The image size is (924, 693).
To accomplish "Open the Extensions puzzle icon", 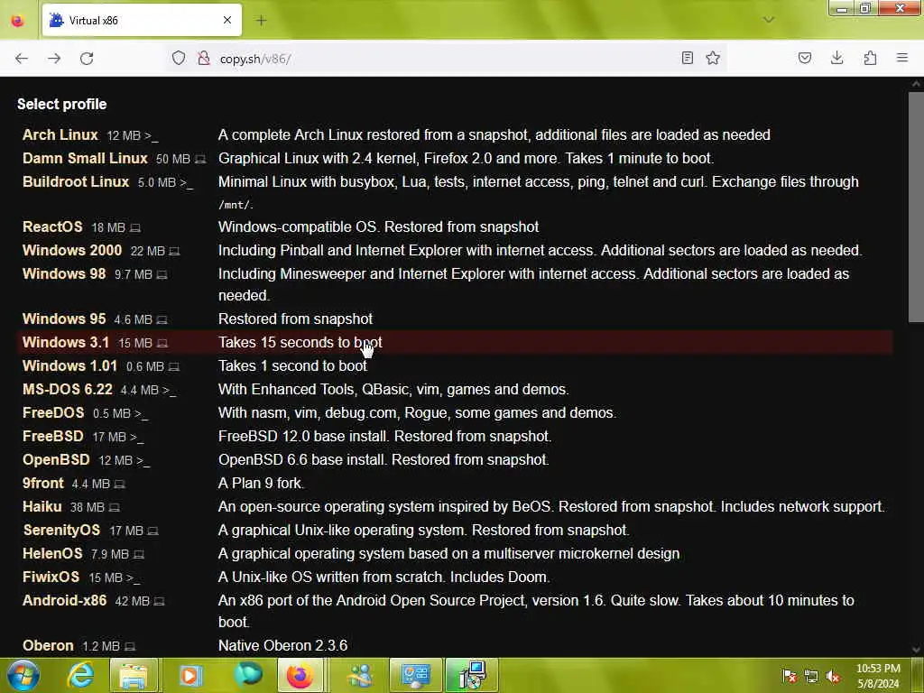I will coord(870,58).
